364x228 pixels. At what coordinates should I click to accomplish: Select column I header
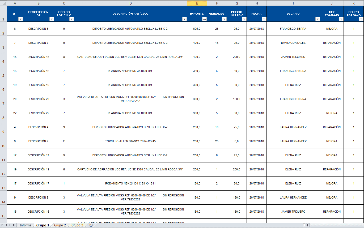tap(293, 3)
